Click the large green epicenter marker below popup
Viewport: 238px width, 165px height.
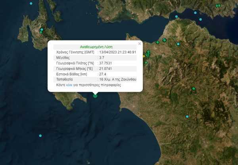[x=95, y=95]
